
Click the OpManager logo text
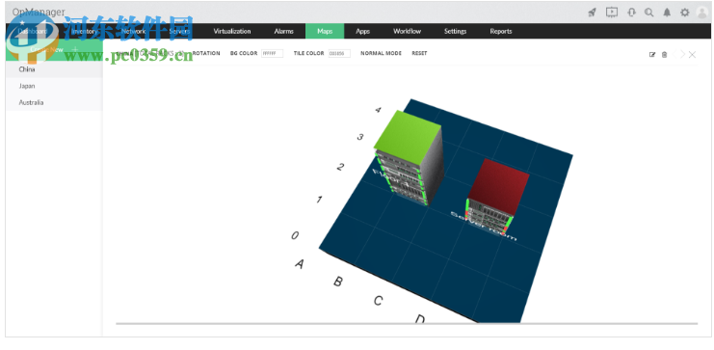coord(39,13)
